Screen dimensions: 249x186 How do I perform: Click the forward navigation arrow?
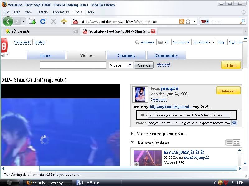(17, 21)
